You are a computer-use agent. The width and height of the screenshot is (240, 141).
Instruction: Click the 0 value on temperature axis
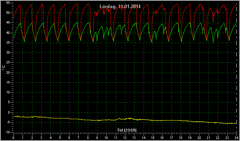(9, 112)
